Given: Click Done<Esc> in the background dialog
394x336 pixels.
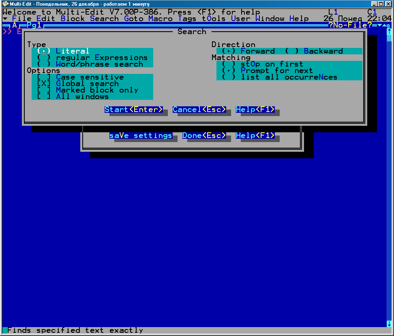Looking at the screenshot, I should [204, 136].
